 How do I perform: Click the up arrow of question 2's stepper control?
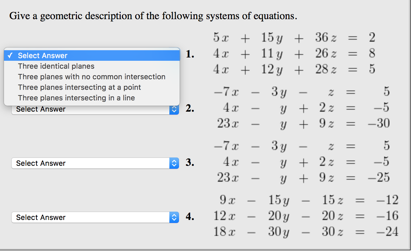click(174, 107)
